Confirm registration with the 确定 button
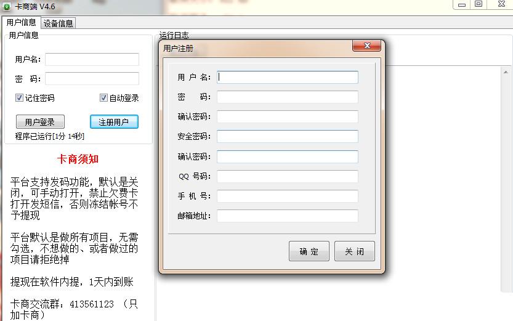This screenshot has height=321, width=513. point(309,251)
